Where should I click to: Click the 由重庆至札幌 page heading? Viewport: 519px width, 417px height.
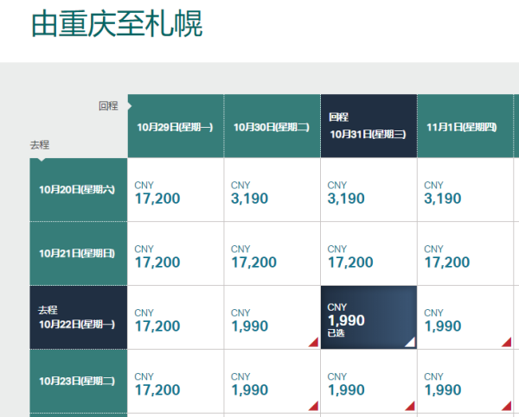point(117,24)
